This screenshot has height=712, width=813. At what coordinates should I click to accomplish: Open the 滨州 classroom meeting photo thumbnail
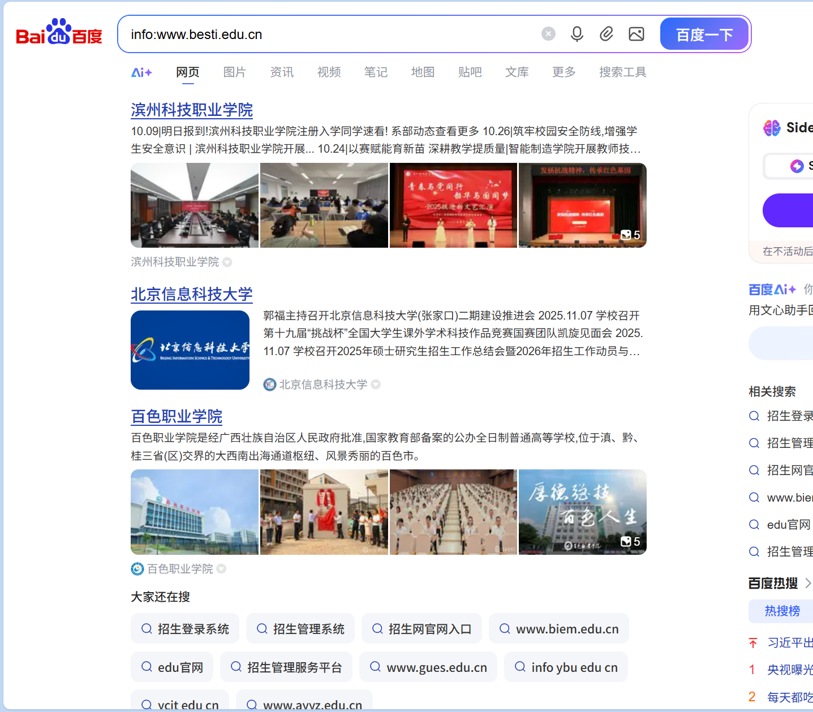tap(324, 205)
